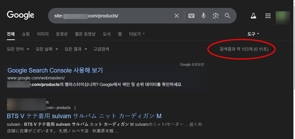Viewport: 295px width, 139px height.
Task: Expand the 더보기 menu
Action: (137, 34)
